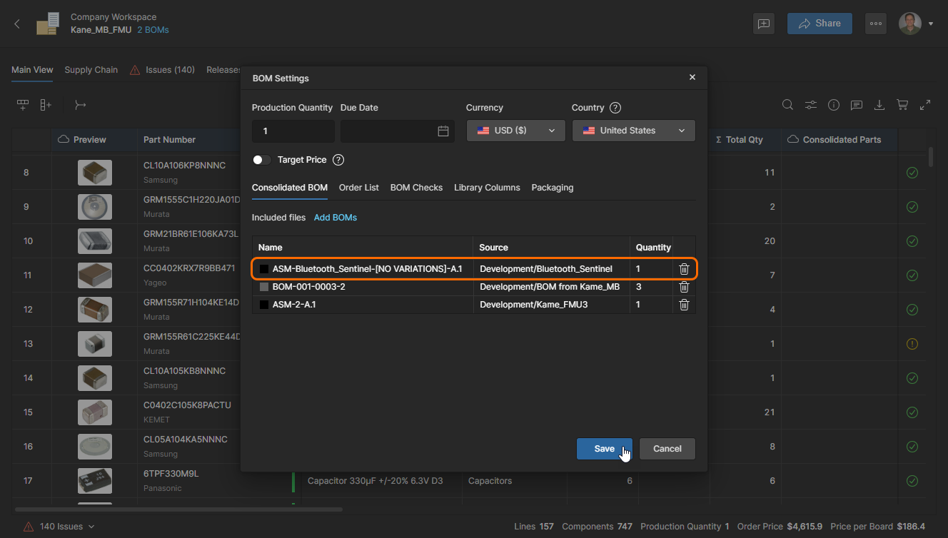This screenshot has height=538, width=948.
Task: Click part number 6TPF330M9L
Action: pos(171,474)
